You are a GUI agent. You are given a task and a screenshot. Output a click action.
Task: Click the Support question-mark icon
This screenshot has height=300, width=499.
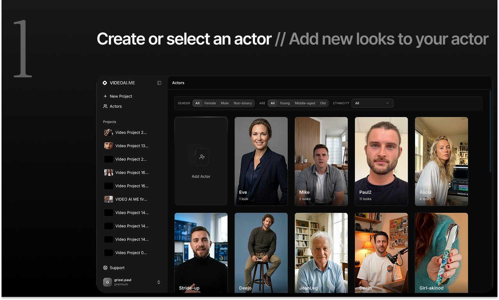tap(105, 268)
